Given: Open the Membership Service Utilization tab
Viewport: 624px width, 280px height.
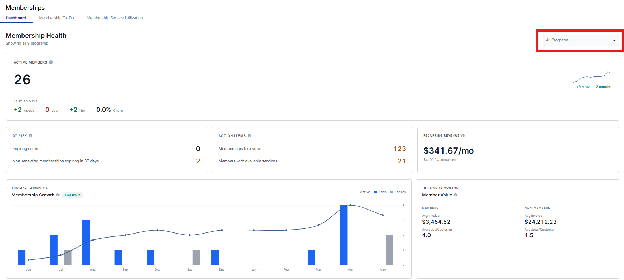Looking at the screenshot, I should [x=115, y=18].
